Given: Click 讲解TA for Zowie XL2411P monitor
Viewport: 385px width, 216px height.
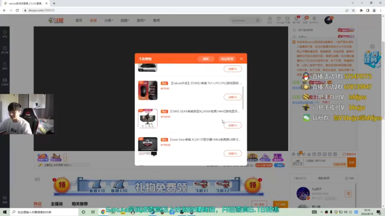Looking at the screenshot, I should coord(232,153).
